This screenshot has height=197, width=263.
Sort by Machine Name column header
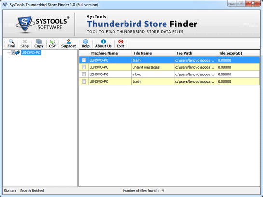click(x=110, y=53)
